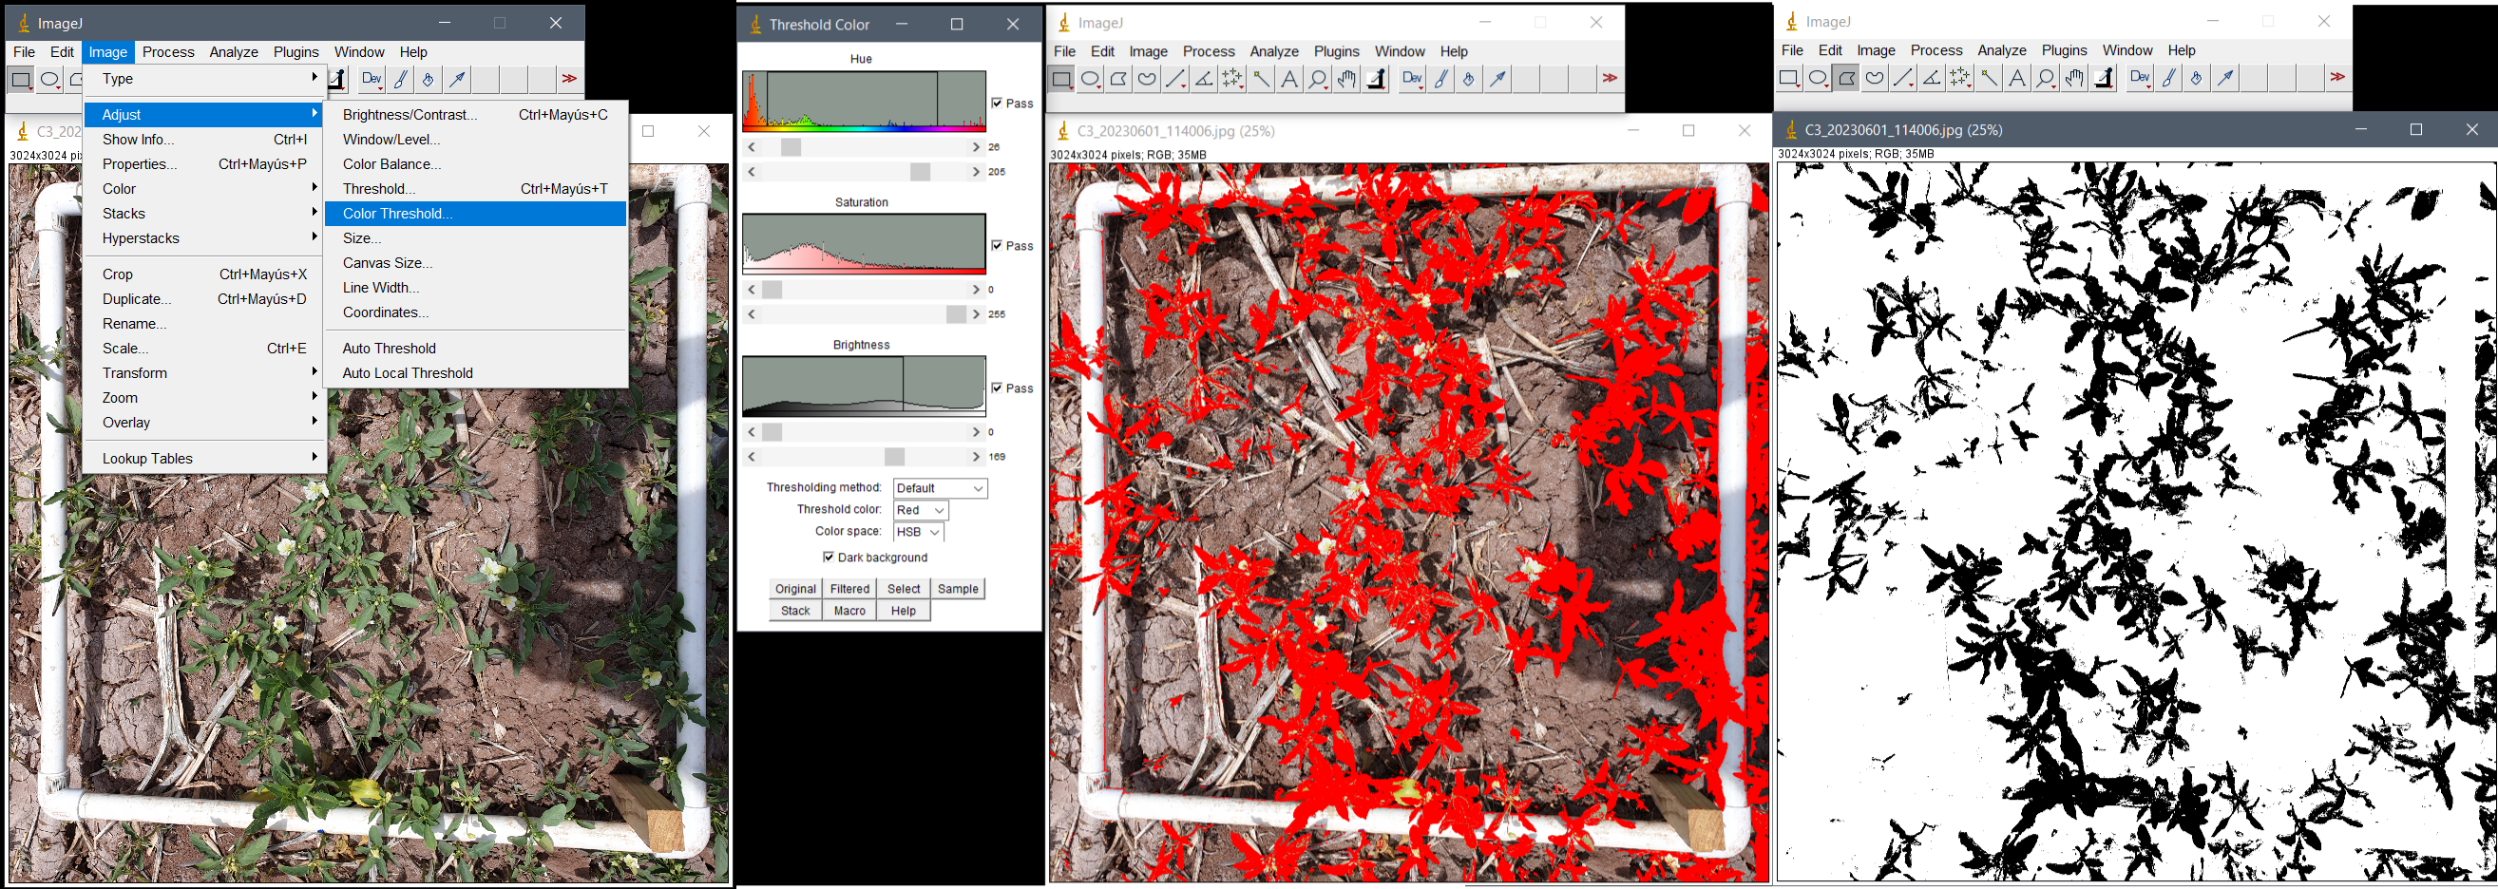2498x889 pixels.
Task: Toggle the Saturation Pass checkbox
Action: pos(997,245)
